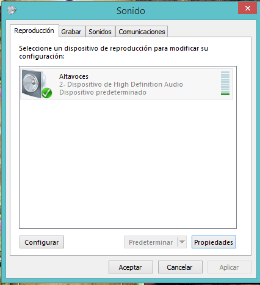The image size is (260, 285).
Task: Select the Altavoces device name text
Action: pos(74,76)
